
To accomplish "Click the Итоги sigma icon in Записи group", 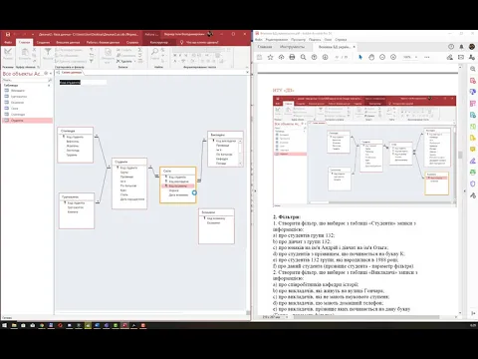I will click(140, 50).
